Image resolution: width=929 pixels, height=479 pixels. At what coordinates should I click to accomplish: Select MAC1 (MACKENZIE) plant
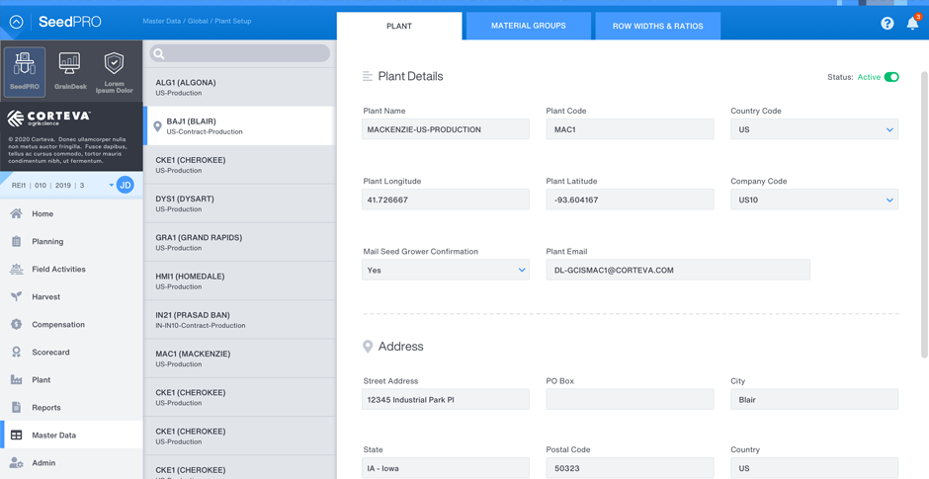click(x=239, y=359)
